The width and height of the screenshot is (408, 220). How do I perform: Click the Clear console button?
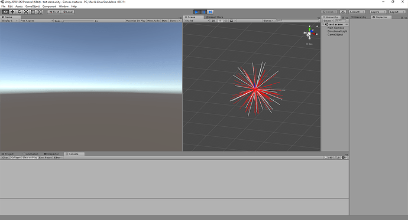tap(5, 157)
